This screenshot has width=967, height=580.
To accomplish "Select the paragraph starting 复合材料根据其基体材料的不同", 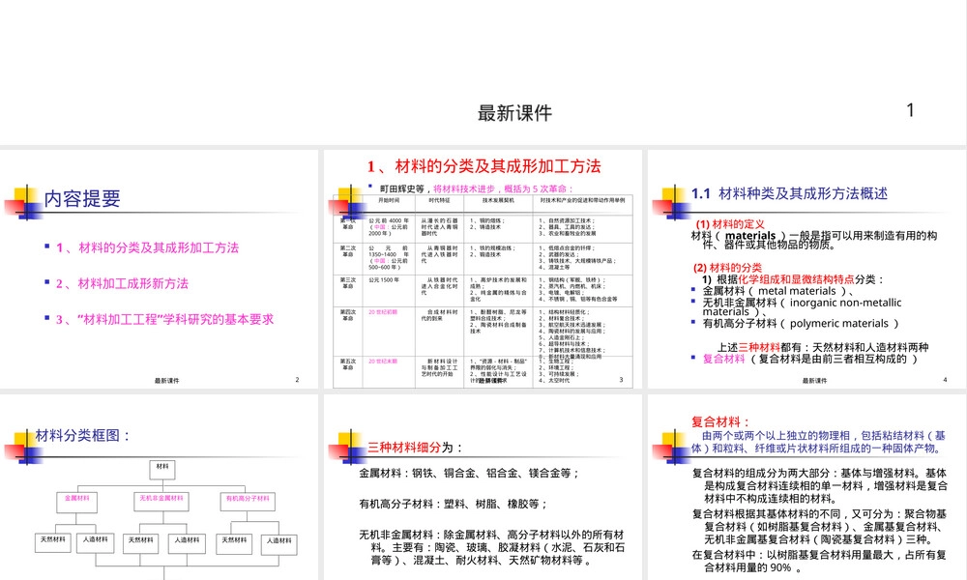I will (820, 527).
